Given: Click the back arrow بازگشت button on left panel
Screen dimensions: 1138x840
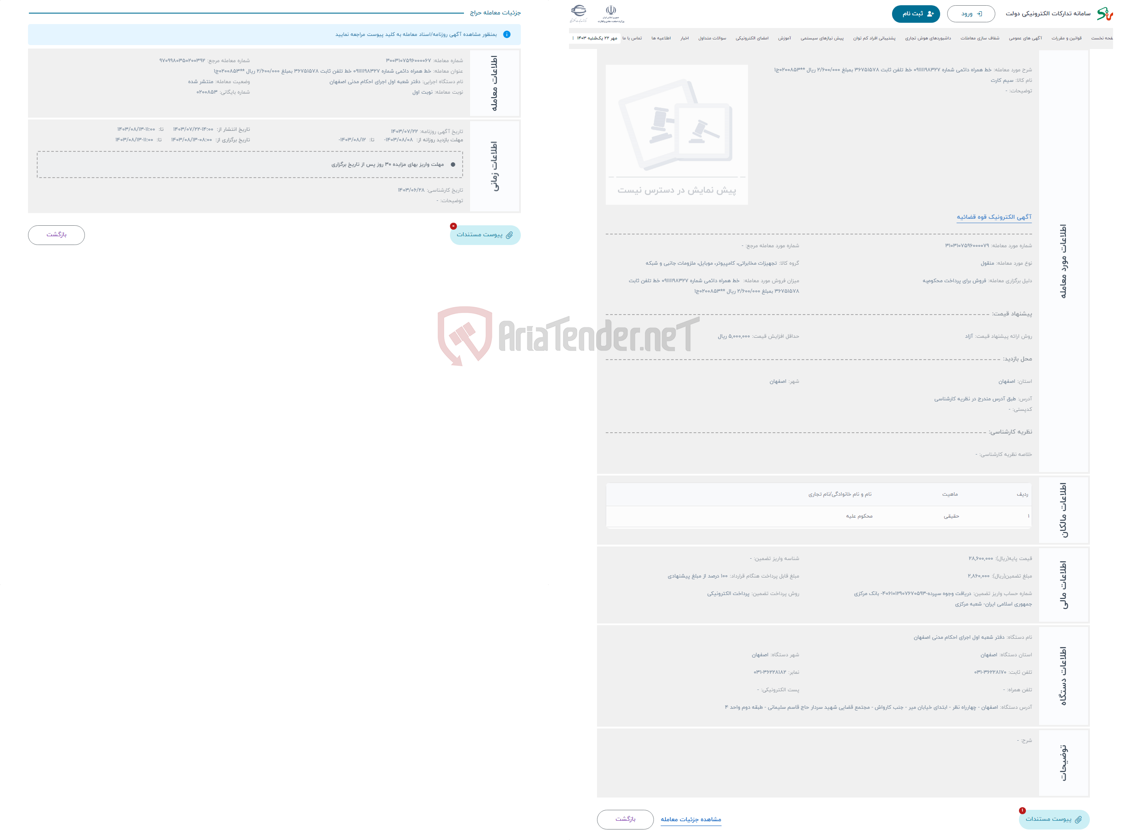Looking at the screenshot, I should point(56,234).
